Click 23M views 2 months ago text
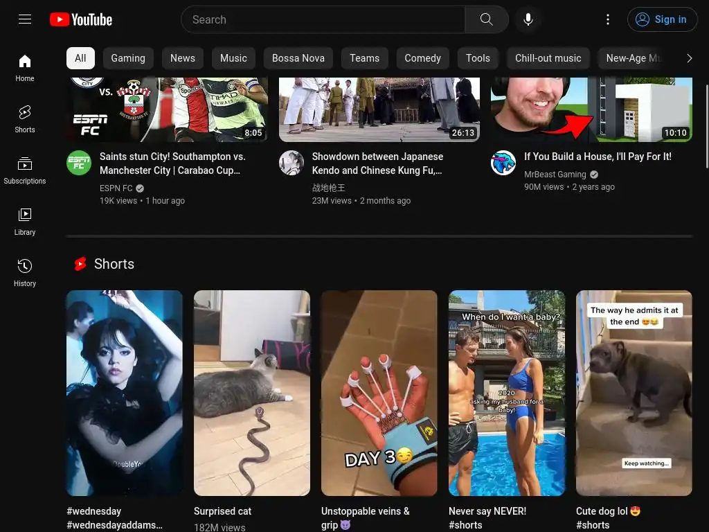The height and width of the screenshot is (532, 709). point(361,200)
